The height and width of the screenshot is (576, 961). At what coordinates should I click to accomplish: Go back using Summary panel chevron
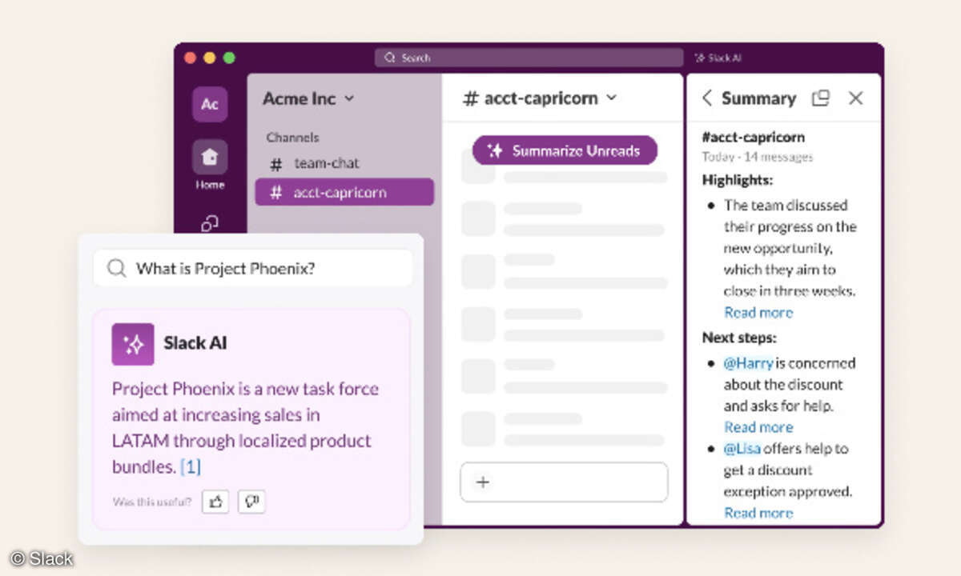(706, 98)
